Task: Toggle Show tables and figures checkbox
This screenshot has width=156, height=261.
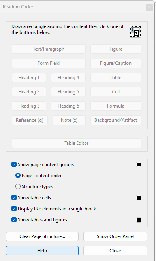Action: point(14,220)
